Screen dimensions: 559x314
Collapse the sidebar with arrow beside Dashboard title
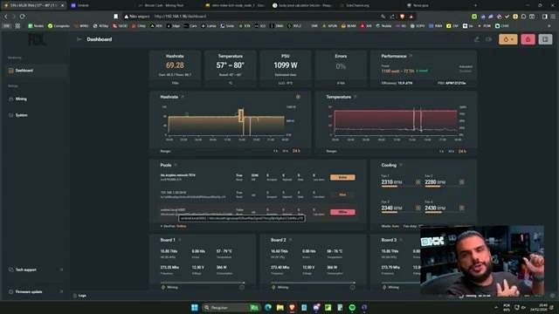tap(79, 39)
